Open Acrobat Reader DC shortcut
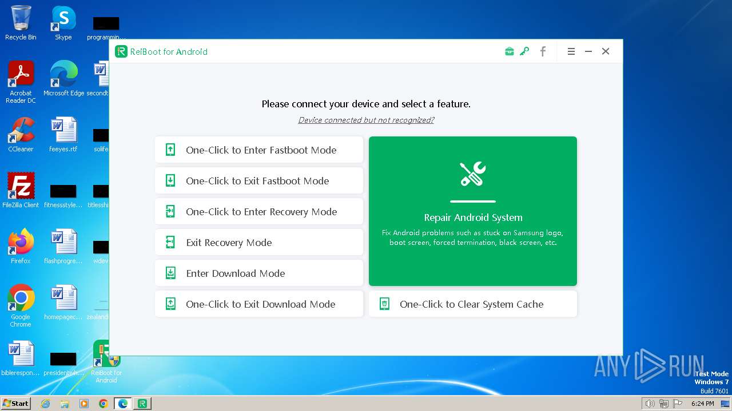Viewport: 732px width, 411px height. click(21, 82)
